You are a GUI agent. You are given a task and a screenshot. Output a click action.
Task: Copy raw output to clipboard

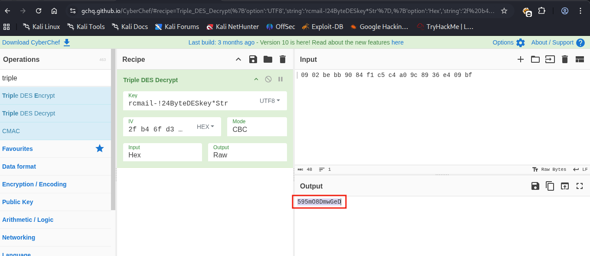pyautogui.click(x=550, y=186)
